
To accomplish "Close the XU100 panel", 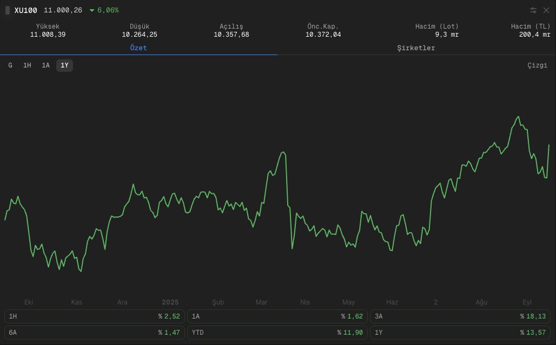I will (546, 10).
